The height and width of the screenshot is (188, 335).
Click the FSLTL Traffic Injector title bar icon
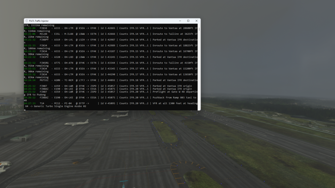coord(27,21)
